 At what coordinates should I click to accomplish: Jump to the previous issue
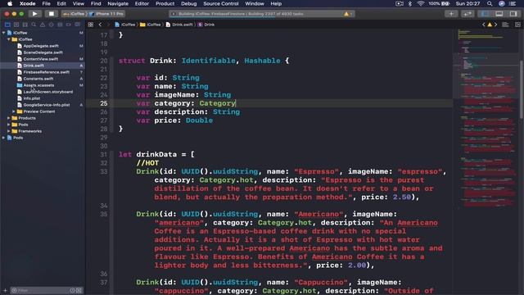pos(484,25)
